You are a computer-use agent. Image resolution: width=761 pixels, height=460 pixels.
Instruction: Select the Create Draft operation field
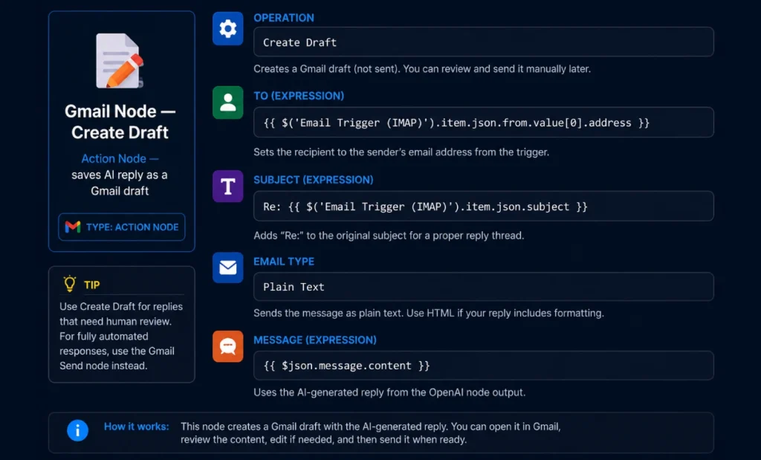[483, 42]
